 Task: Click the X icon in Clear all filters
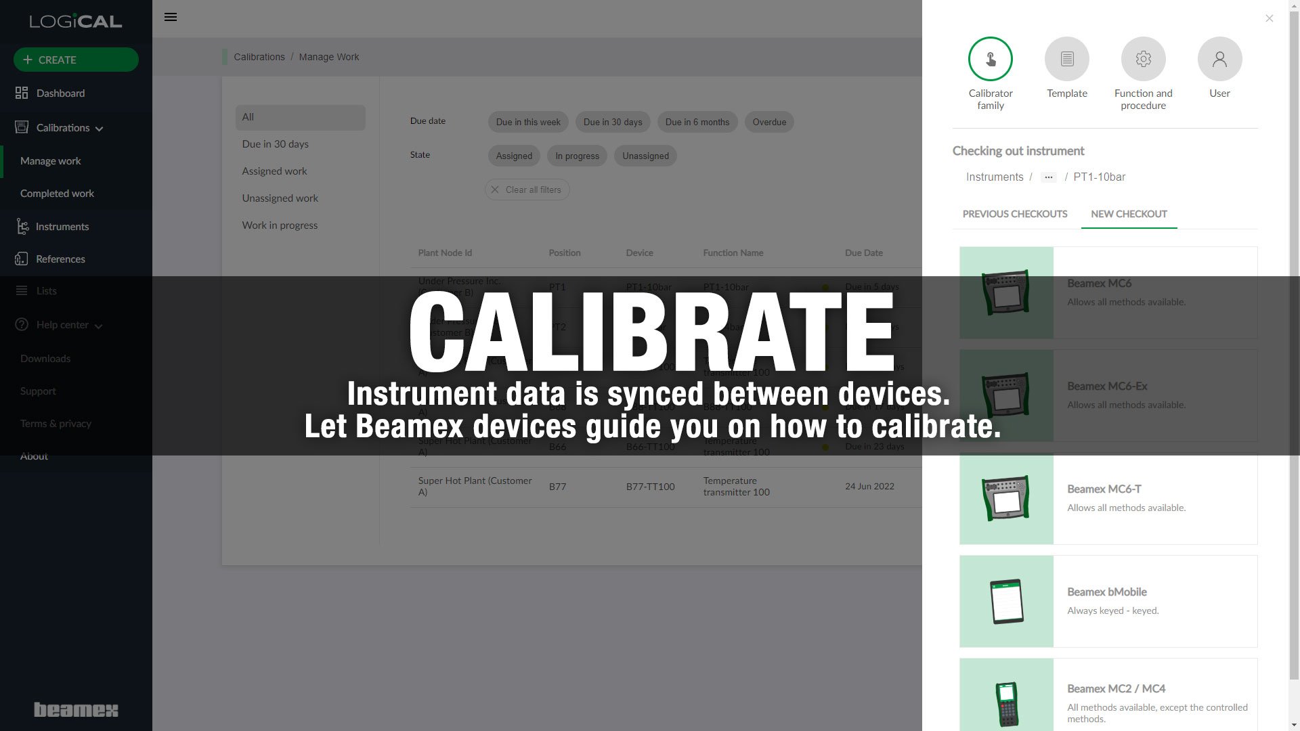(495, 190)
